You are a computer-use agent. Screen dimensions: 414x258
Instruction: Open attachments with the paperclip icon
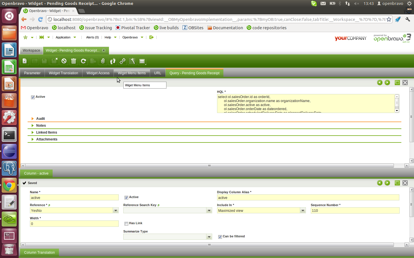[x=103, y=61]
